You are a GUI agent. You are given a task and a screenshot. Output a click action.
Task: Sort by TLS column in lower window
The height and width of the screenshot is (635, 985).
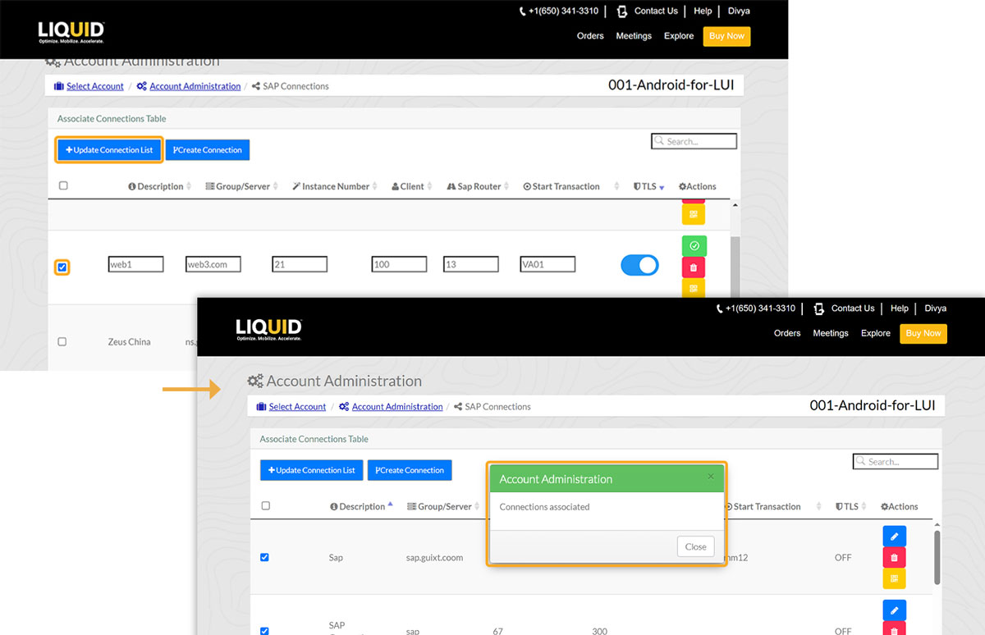pos(850,506)
